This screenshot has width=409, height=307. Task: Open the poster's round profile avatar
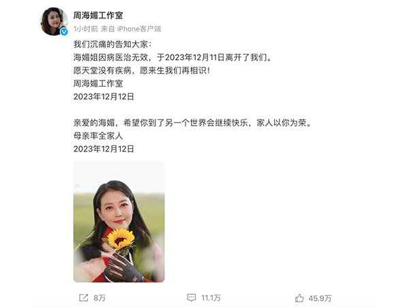54,21
